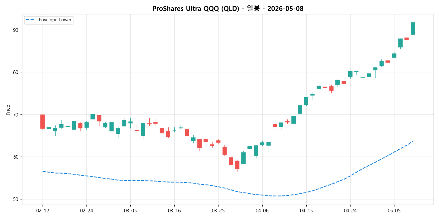Click the 80 y-axis tick label

[x=16, y=72]
